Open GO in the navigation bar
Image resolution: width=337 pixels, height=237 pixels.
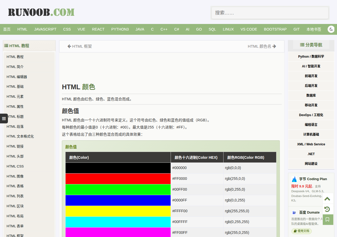(199, 29)
